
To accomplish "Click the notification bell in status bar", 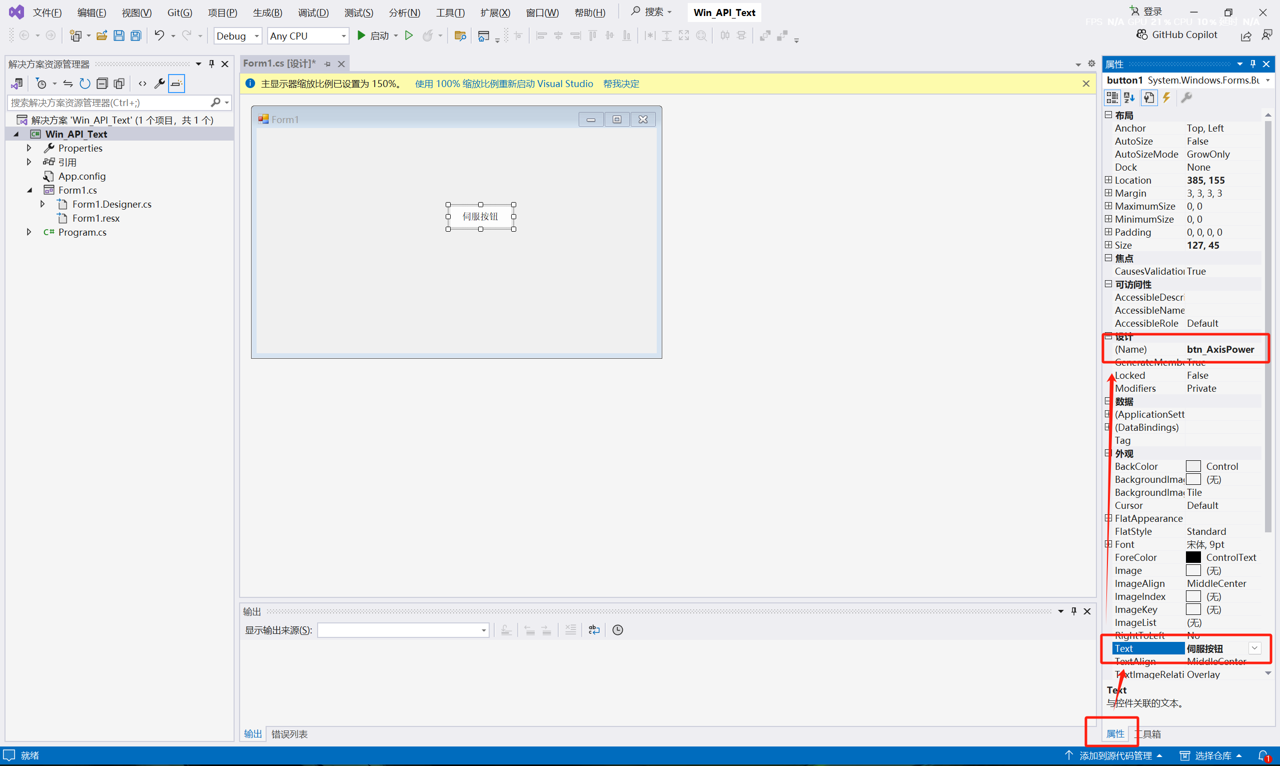I will (x=1263, y=755).
